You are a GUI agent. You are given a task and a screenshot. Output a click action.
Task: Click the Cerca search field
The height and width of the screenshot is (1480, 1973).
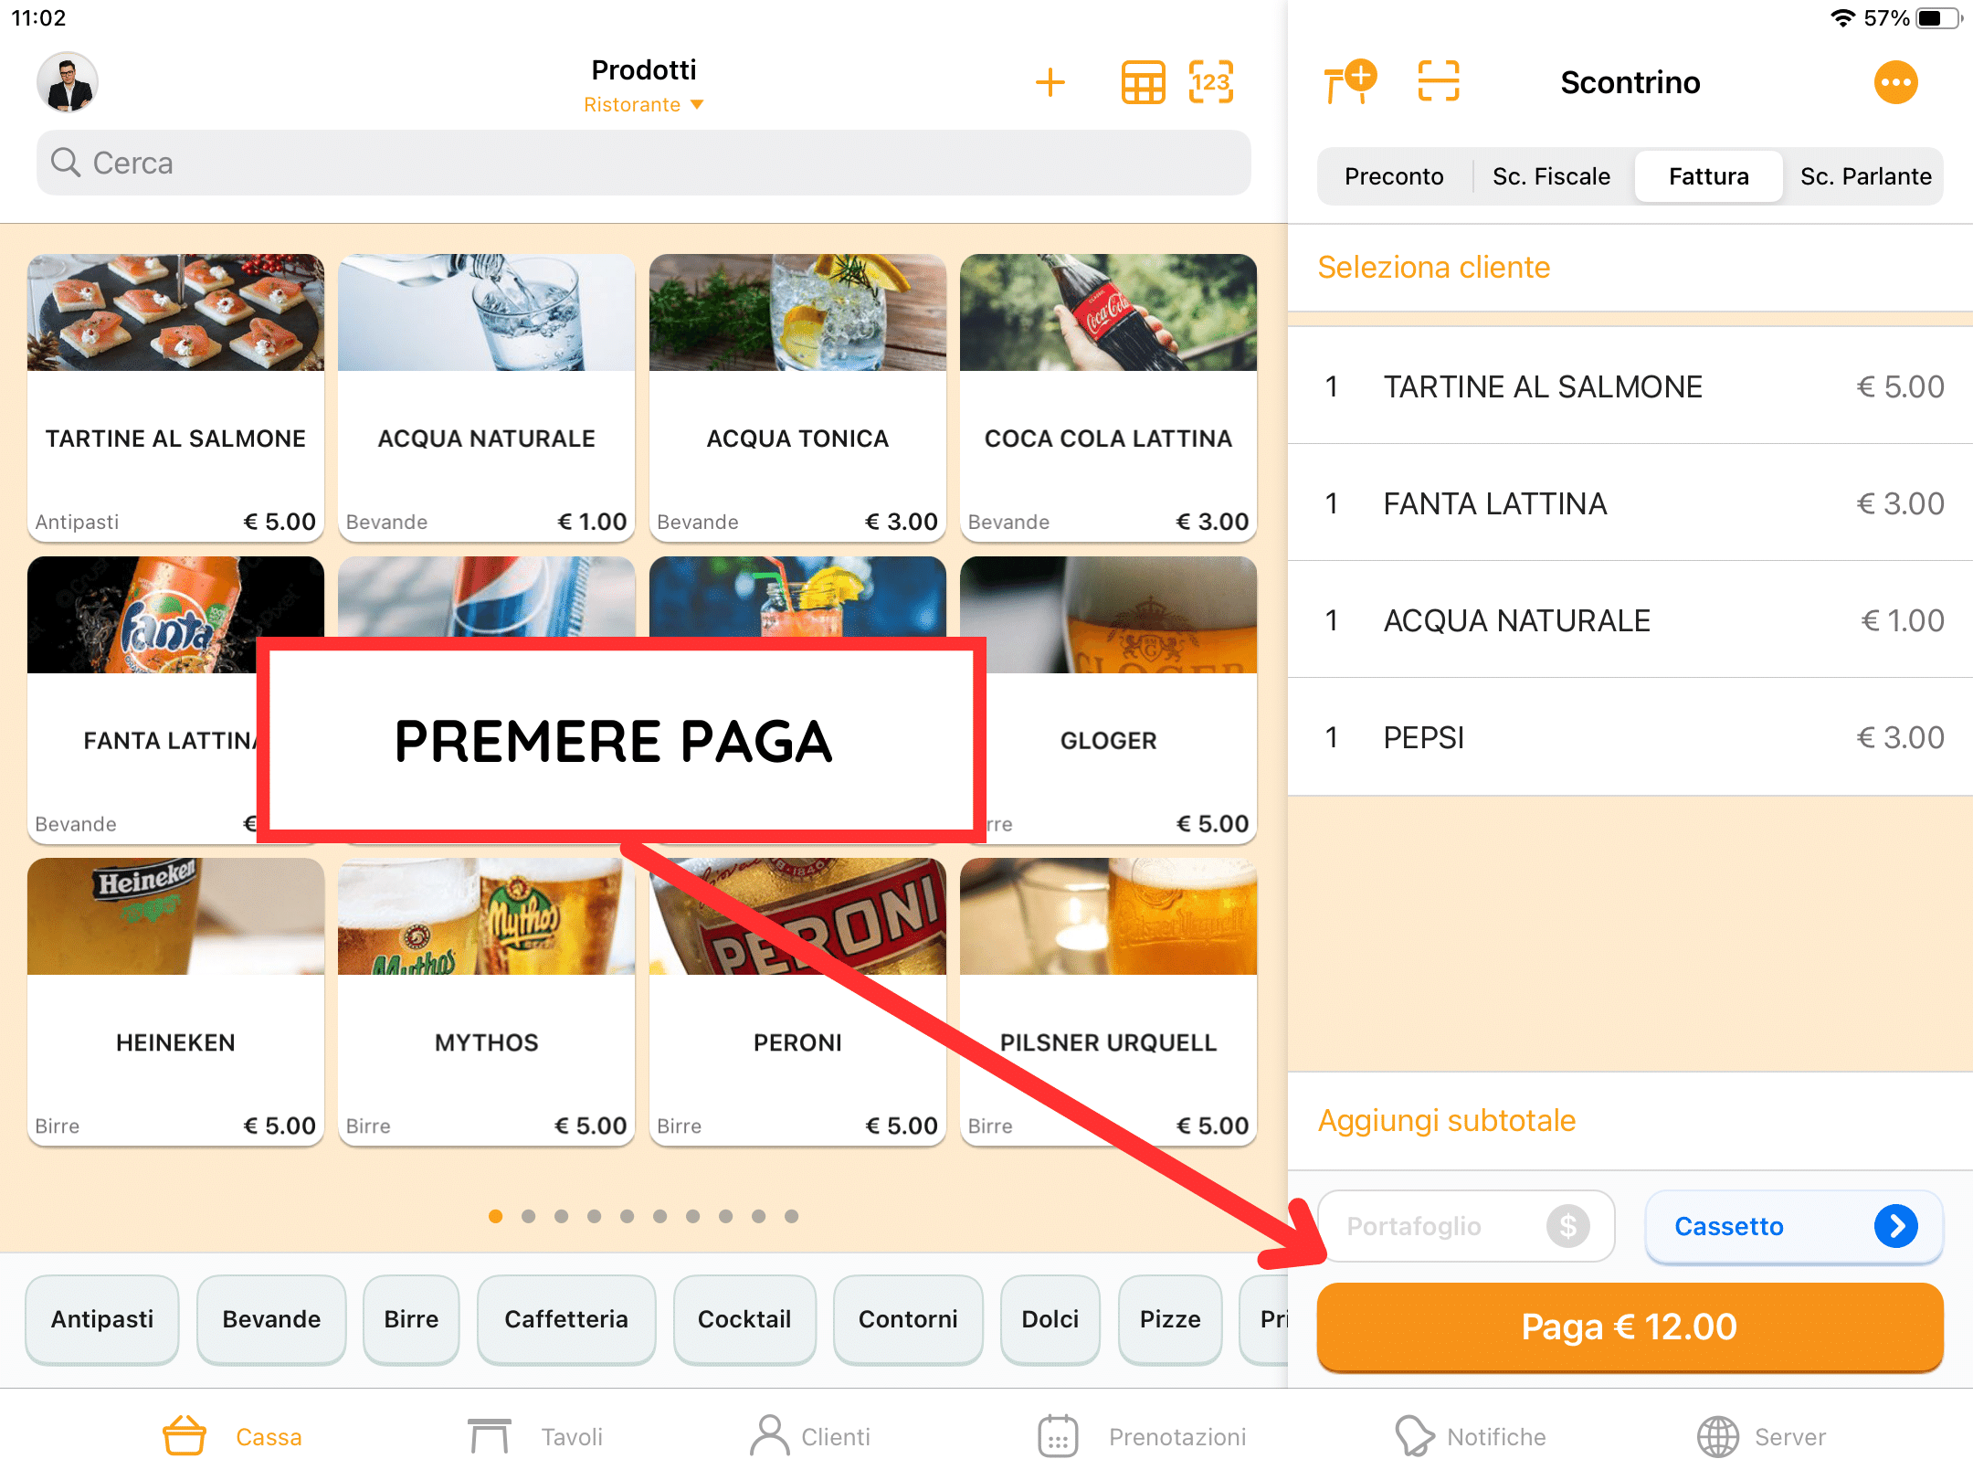click(644, 163)
